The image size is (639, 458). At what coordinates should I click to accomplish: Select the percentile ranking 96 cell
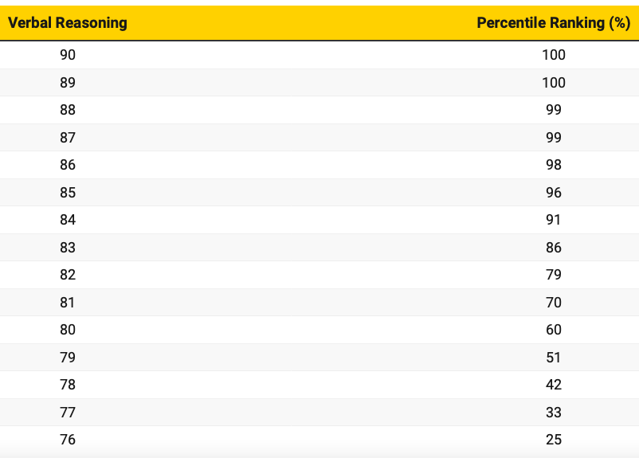(553, 193)
